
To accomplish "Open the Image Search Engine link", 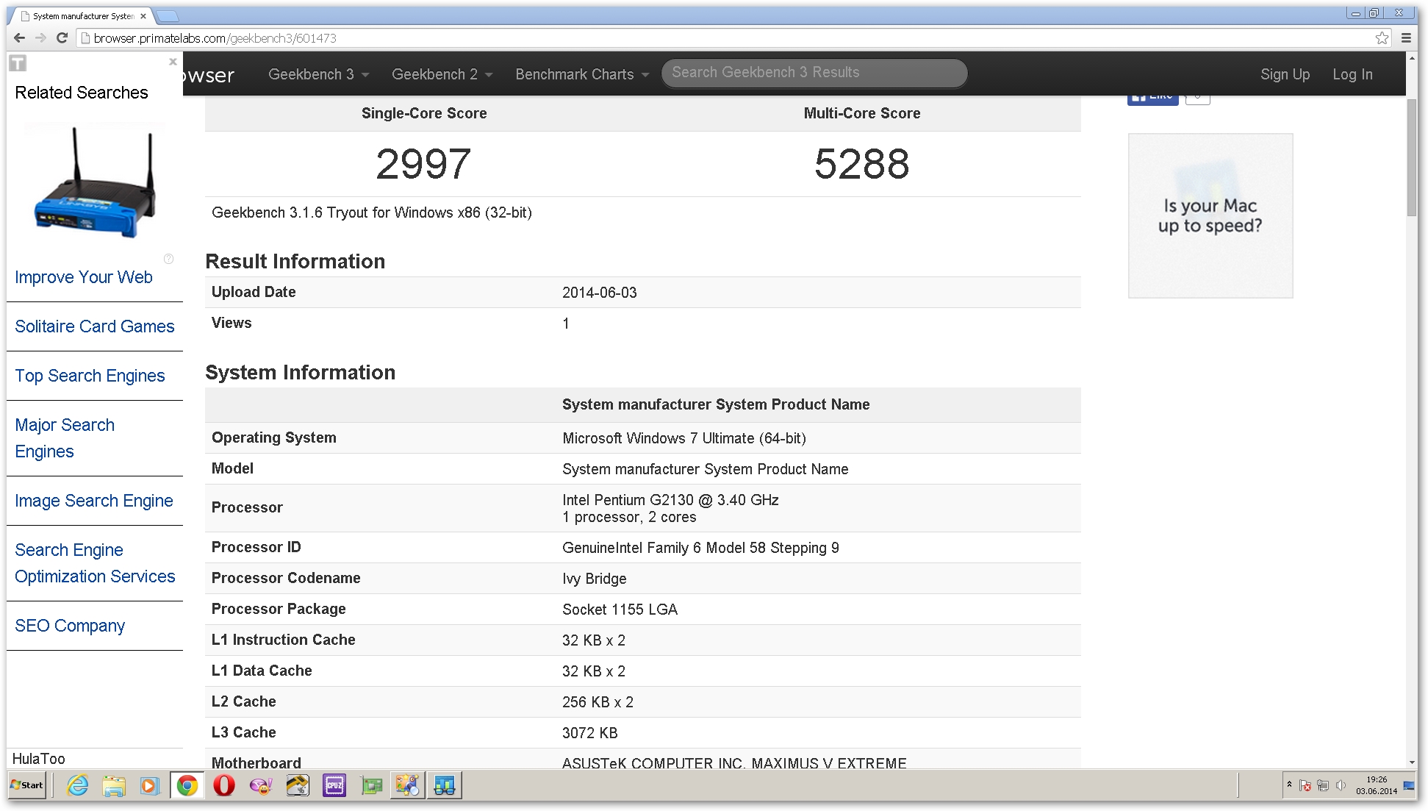I will [94, 501].
